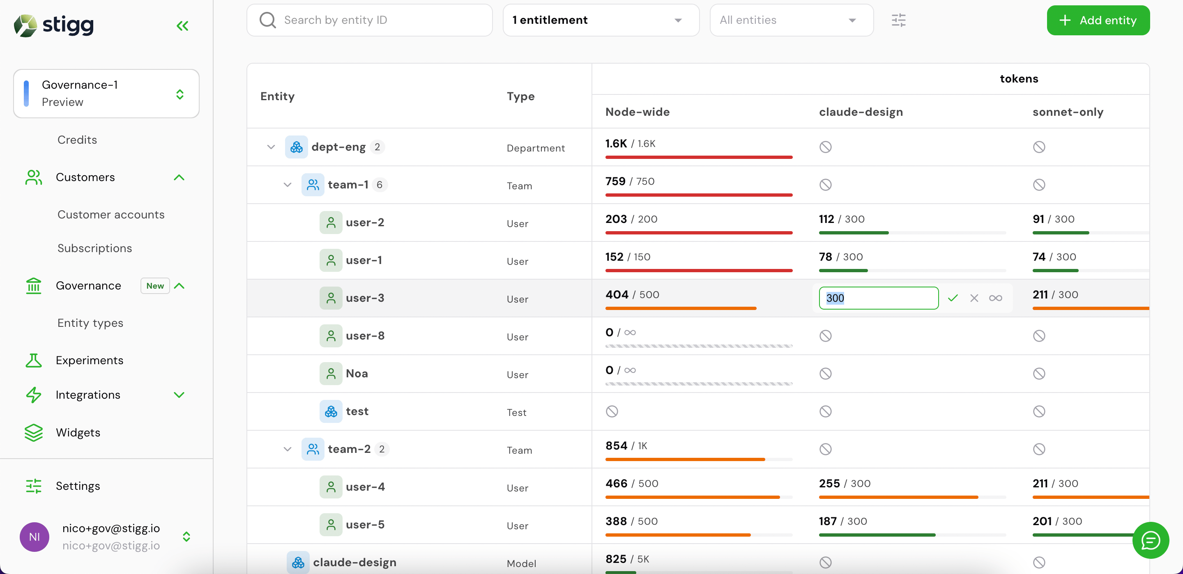This screenshot has width=1183, height=574.
Task: Open the claude-design entity row
Action: click(x=354, y=562)
